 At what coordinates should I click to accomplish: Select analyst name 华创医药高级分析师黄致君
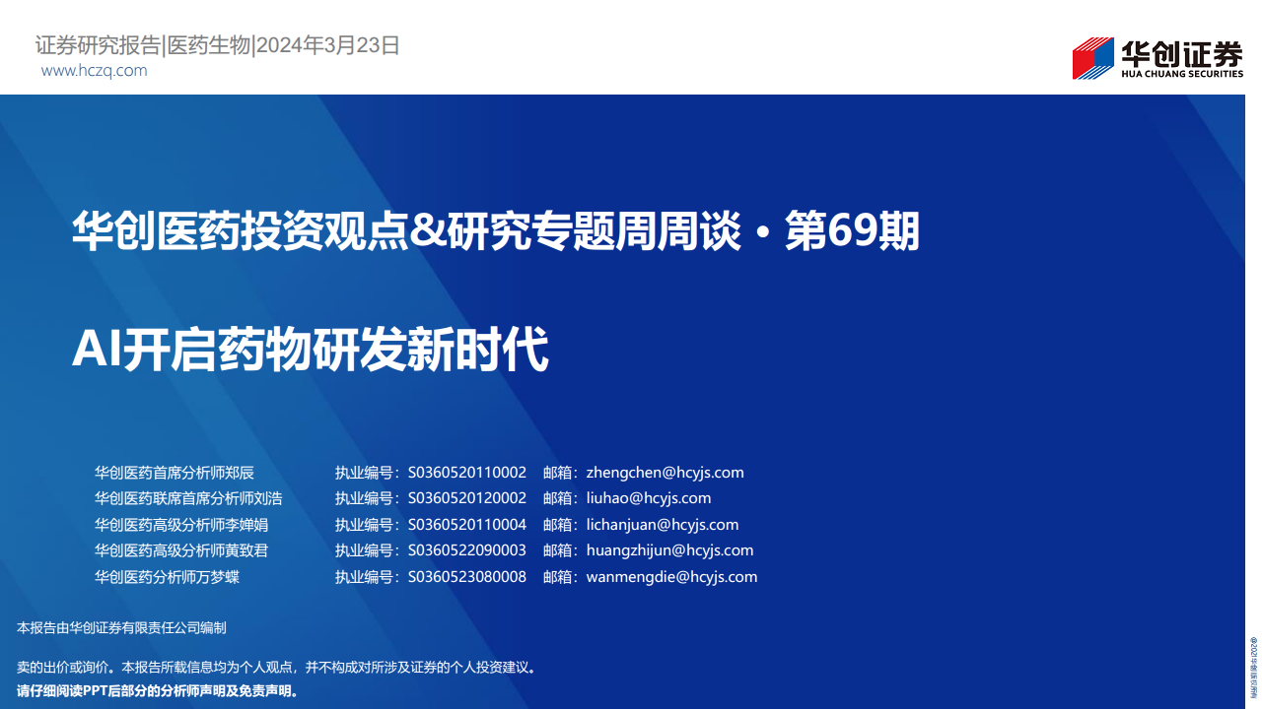pos(181,550)
